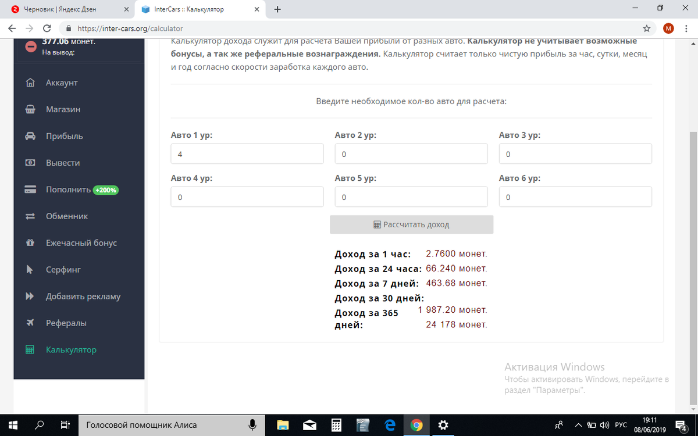Open File Explorer from taskbar
This screenshot has height=436, width=698.
283,425
